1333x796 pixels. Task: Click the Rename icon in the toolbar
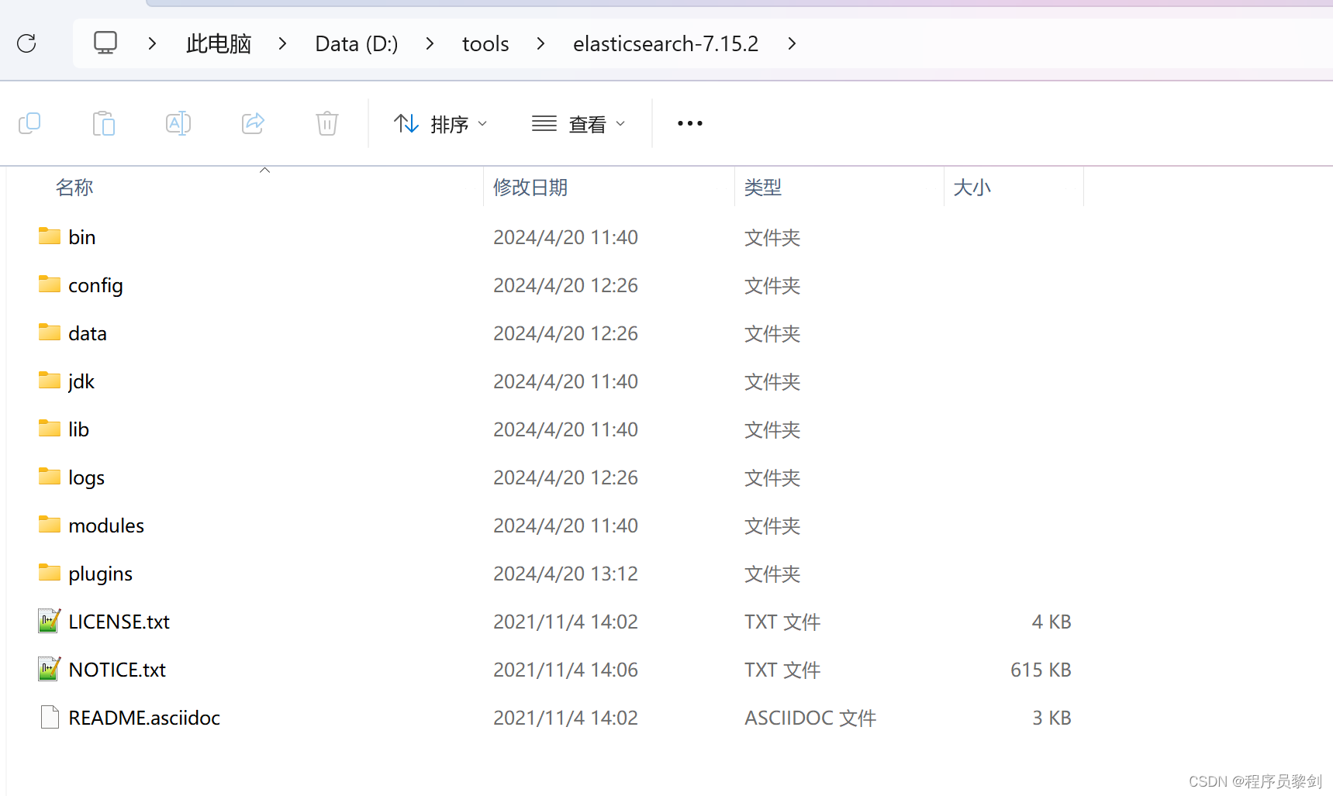(178, 123)
